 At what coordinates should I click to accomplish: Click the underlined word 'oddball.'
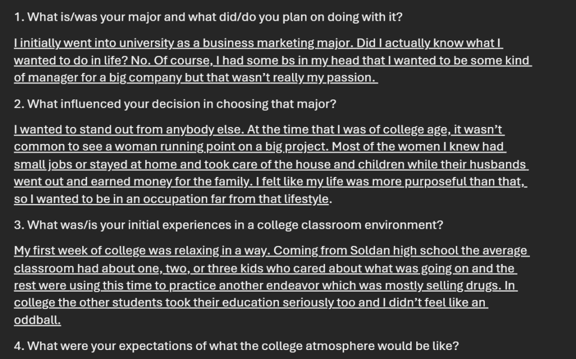[x=38, y=320]
